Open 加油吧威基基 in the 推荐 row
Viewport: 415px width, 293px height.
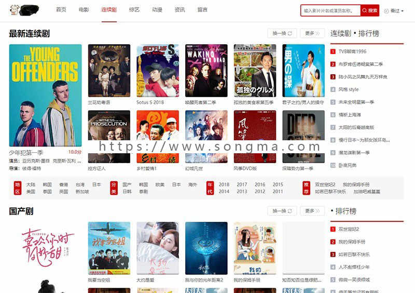367,192
